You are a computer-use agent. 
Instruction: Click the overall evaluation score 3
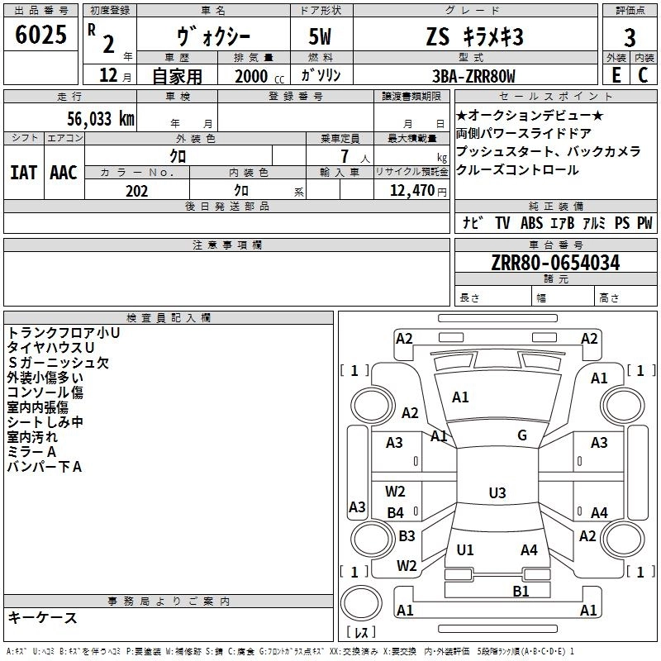pyautogui.click(x=630, y=38)
